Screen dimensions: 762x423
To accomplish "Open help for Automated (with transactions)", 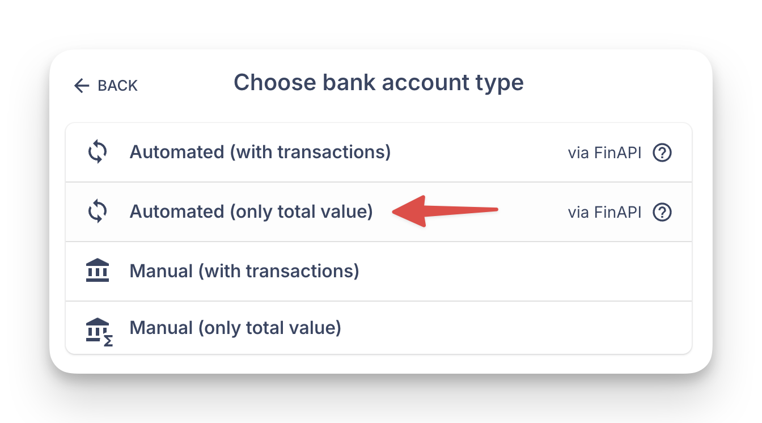I will [662, 153].
